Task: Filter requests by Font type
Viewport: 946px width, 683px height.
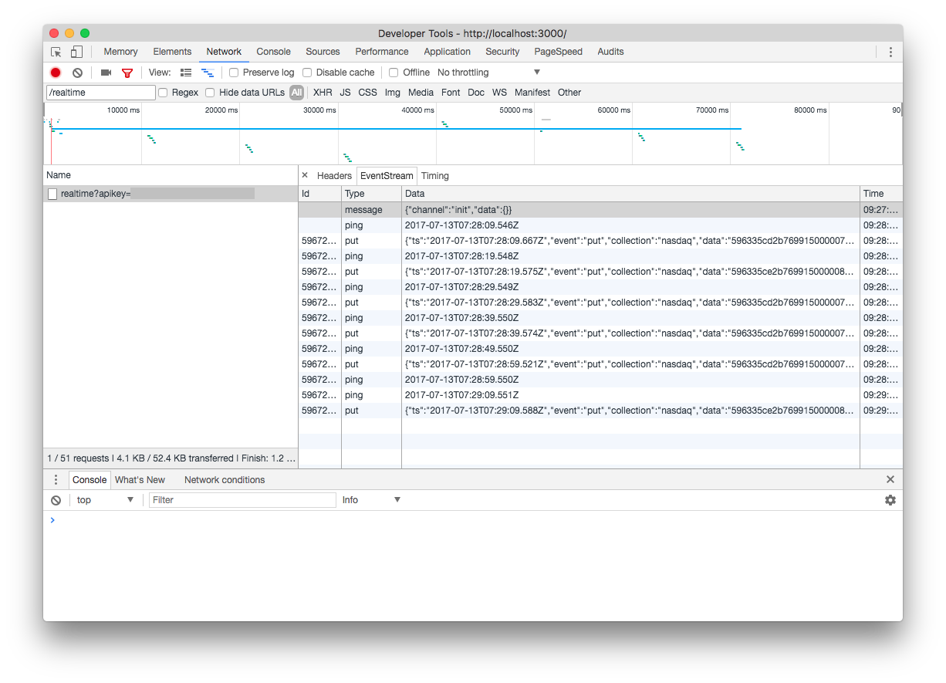Action: point(451,93)
